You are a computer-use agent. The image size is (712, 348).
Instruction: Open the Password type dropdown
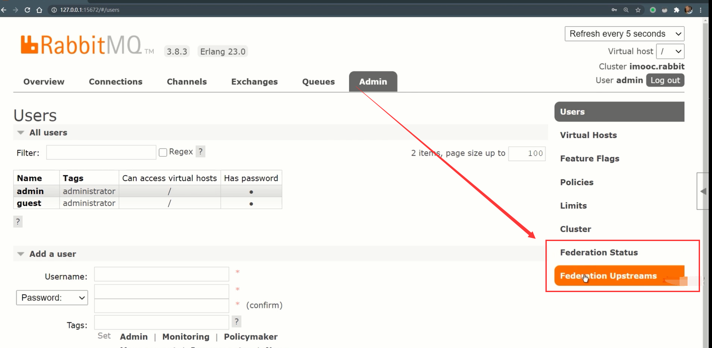coord(52,297)
